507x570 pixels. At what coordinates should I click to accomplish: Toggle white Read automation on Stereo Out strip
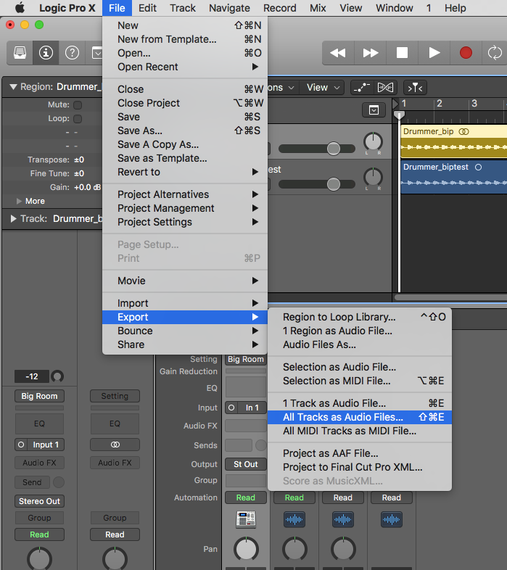[115, 534]
